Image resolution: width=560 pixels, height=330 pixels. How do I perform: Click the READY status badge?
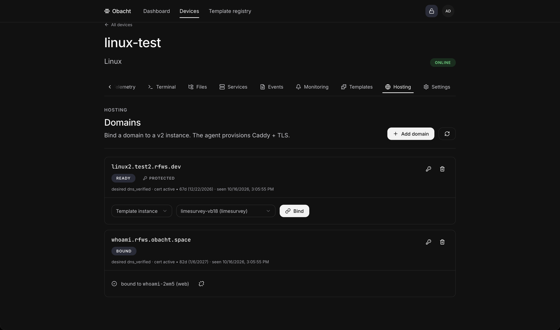(123, 178)
